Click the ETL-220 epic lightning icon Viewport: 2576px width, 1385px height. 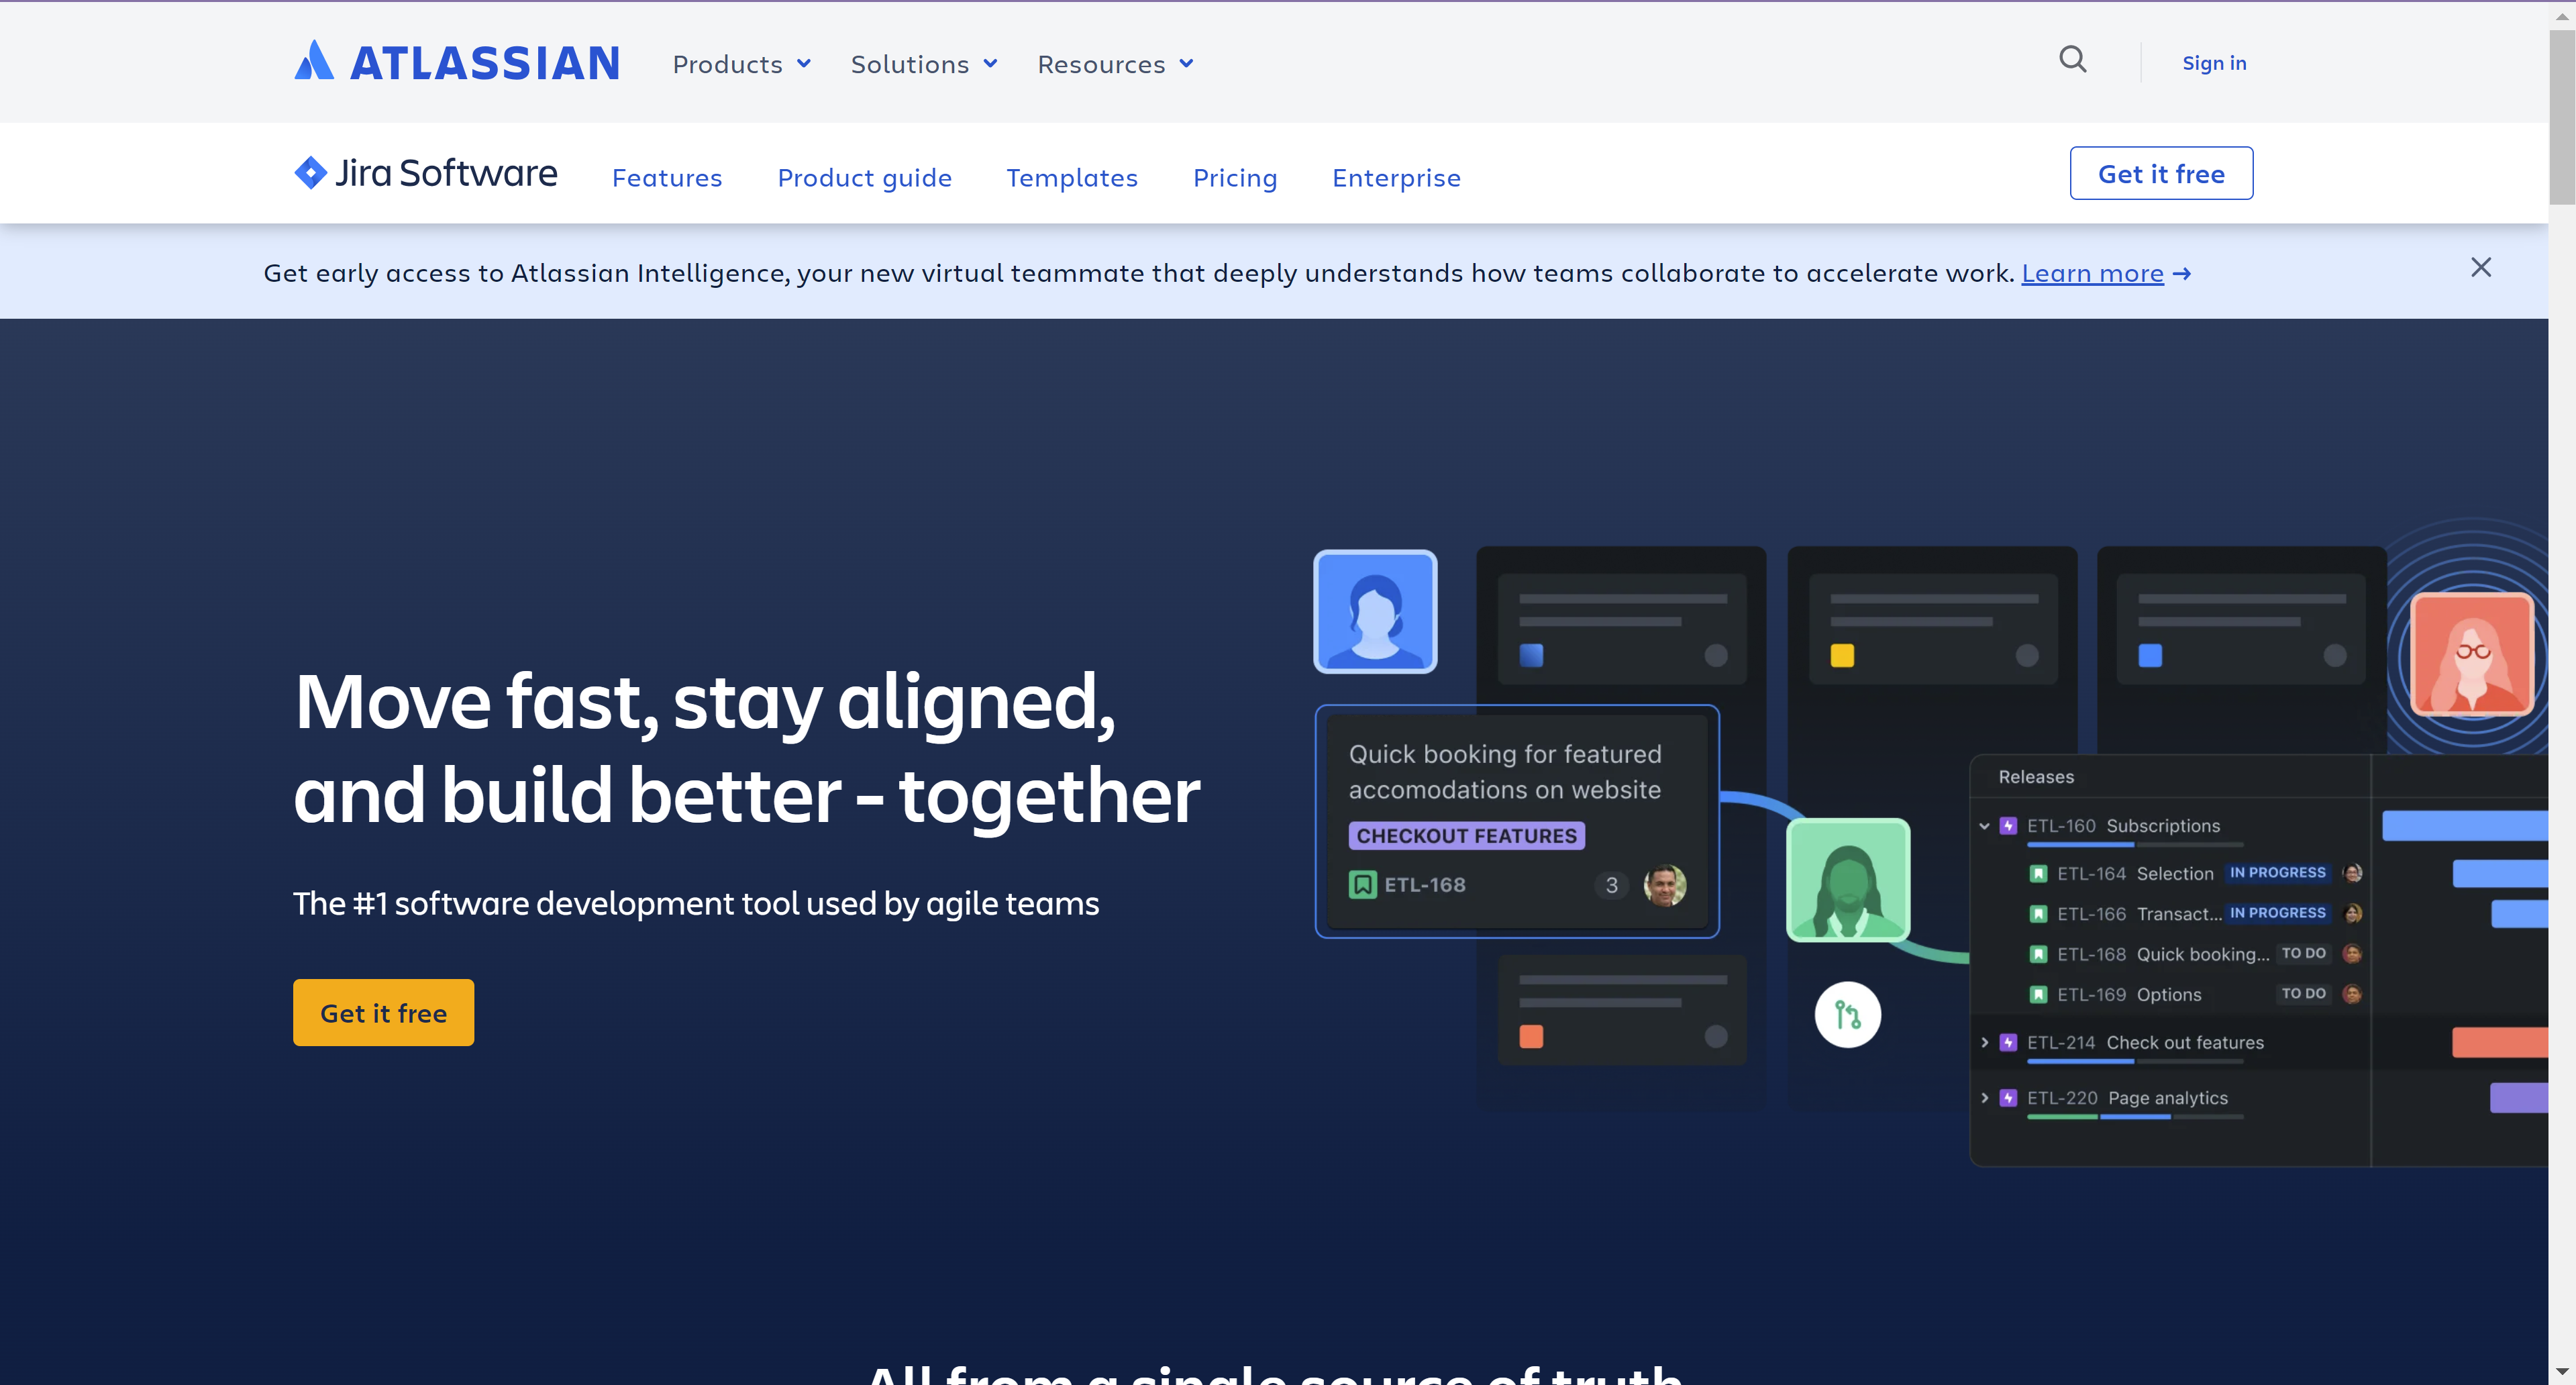pyautogui.click(x=2008, y=1098)
